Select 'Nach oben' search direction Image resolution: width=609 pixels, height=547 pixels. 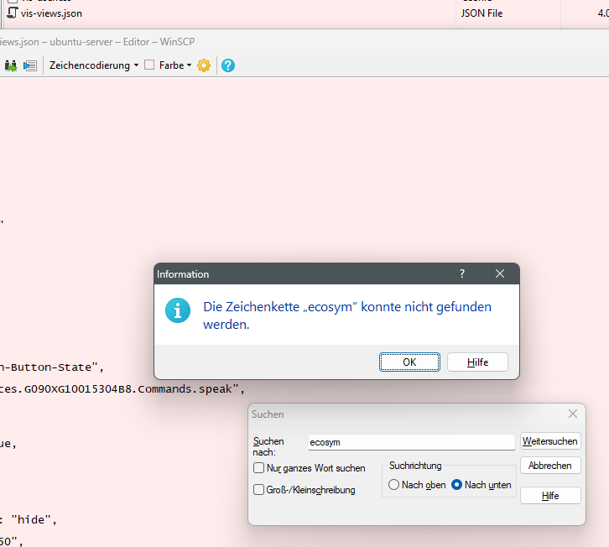[x=393, y=485]
